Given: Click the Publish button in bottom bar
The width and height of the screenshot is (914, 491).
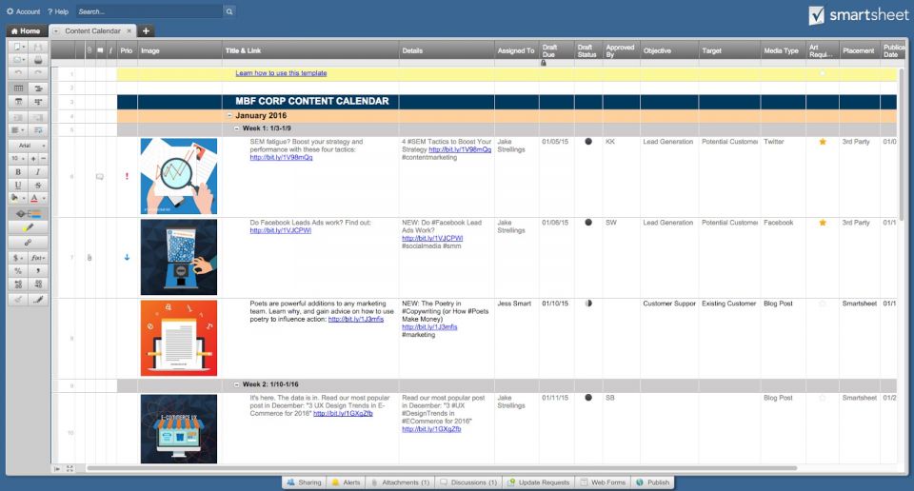Looking at the screenshot, I should pyautogui.click(x=652, y=482).
